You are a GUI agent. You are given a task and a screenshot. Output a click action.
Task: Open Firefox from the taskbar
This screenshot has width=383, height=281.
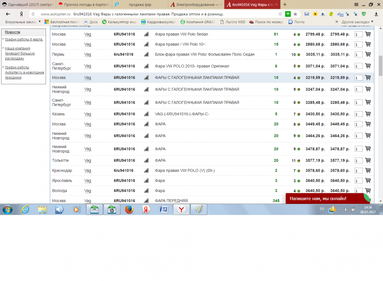pos(129,210)
